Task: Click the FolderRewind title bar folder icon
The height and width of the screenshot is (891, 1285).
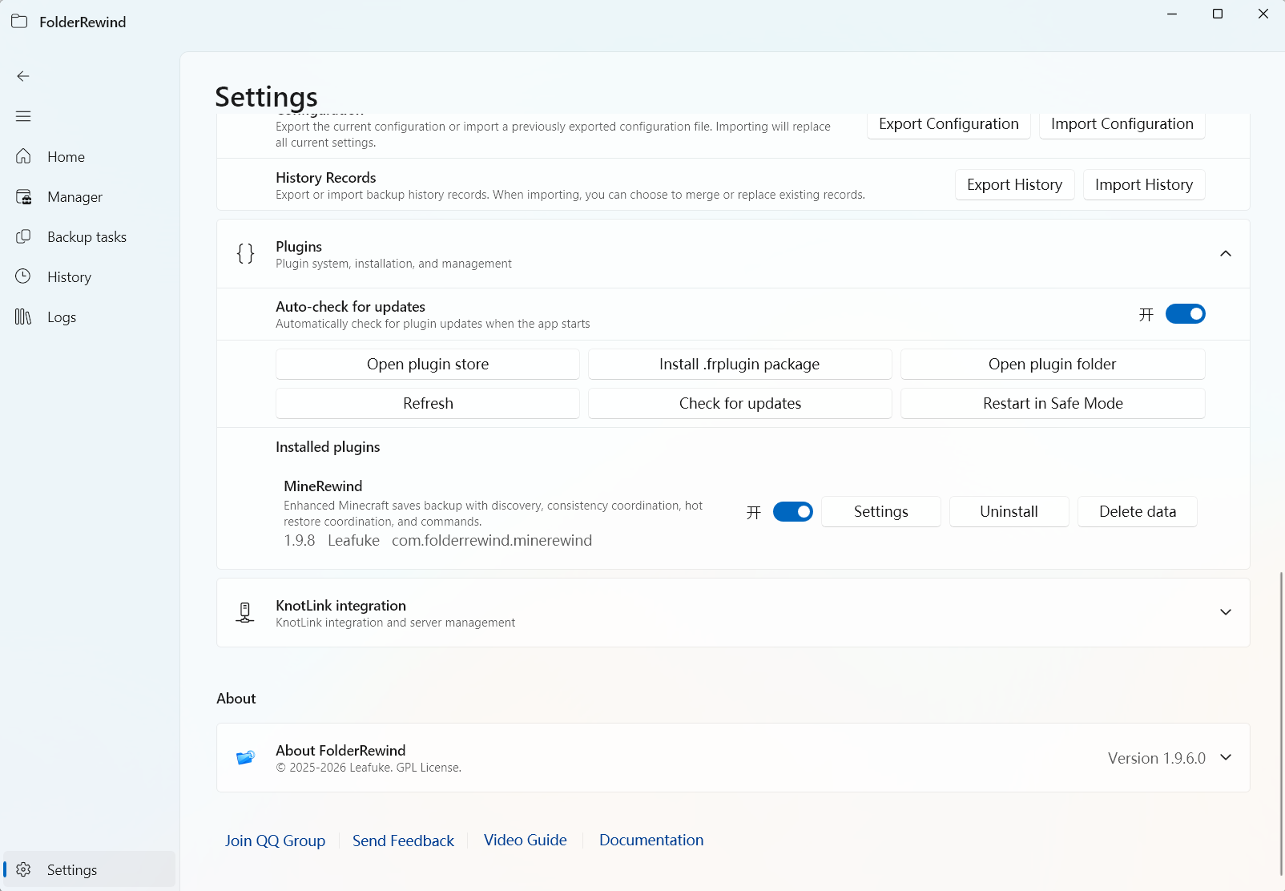Action: point(19,22)
